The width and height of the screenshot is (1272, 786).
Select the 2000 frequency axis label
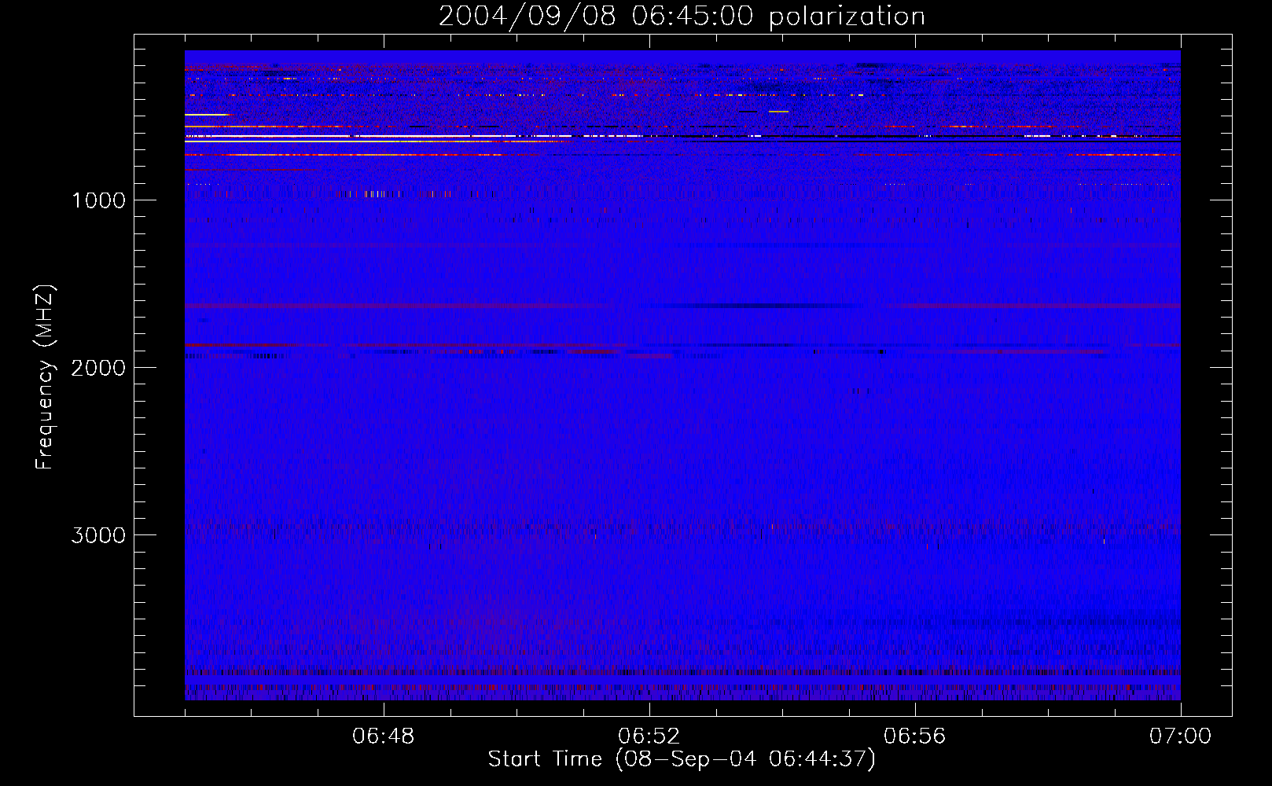coord(98,368)
